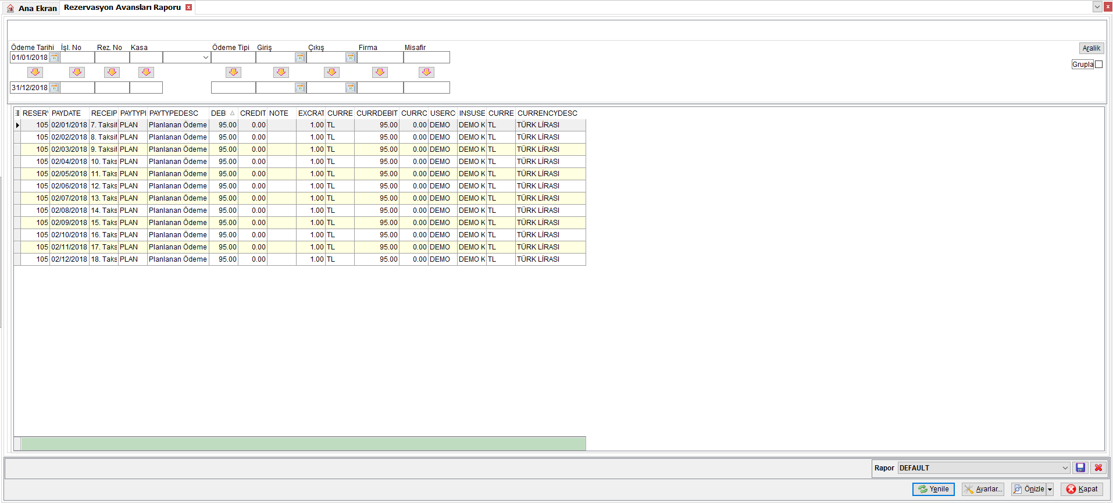Expand the Kasa dropdown list
1113x503 pixels.
point(205,58)
